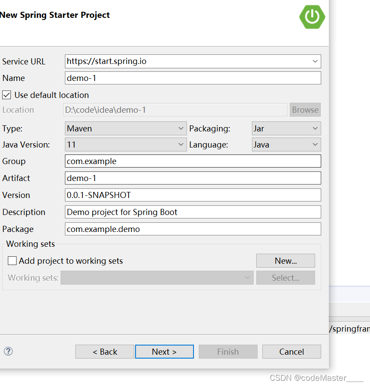
Task: Click the Cancel button
Action: point(292,352)
